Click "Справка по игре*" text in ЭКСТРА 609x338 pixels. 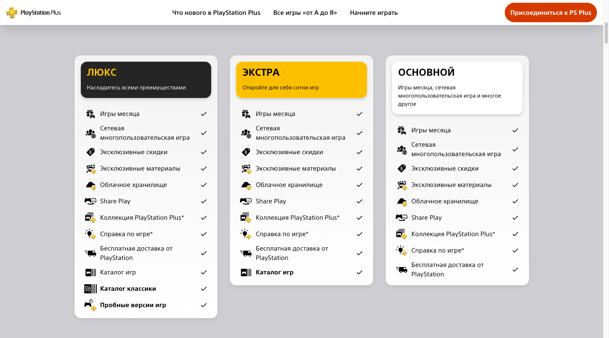282,234
